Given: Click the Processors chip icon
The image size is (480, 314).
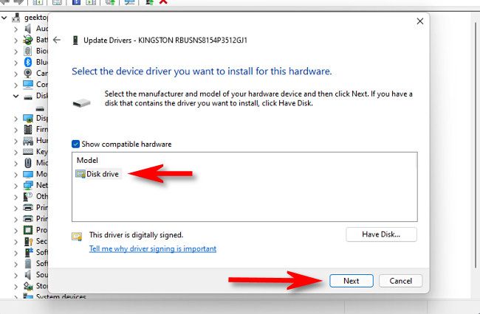Looking at the screenshot, I should pos(28,230).
